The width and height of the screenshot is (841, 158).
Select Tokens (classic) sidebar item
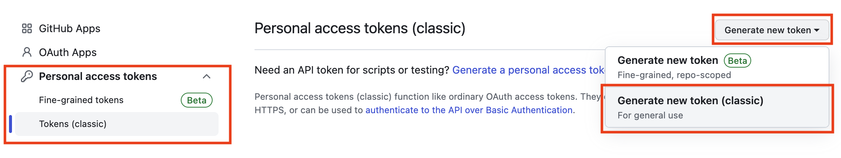[x=73, y=124]
